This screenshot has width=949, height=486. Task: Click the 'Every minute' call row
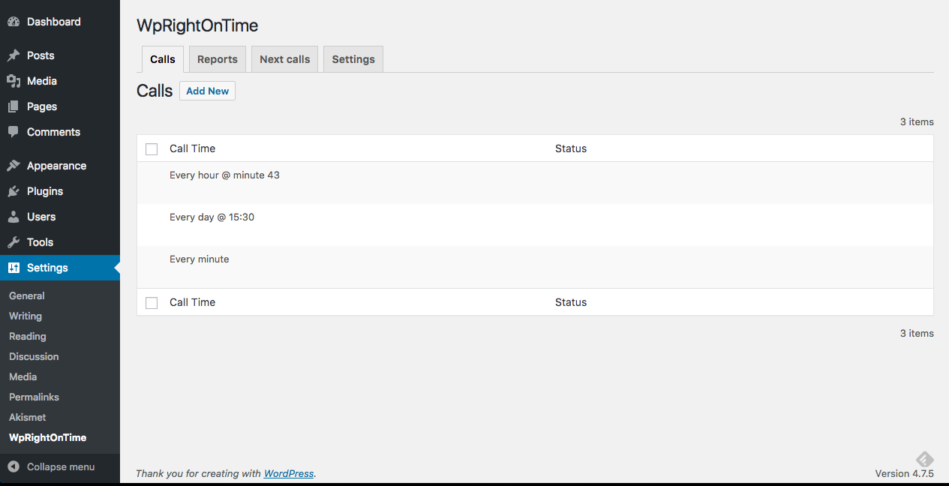[535, 267]
